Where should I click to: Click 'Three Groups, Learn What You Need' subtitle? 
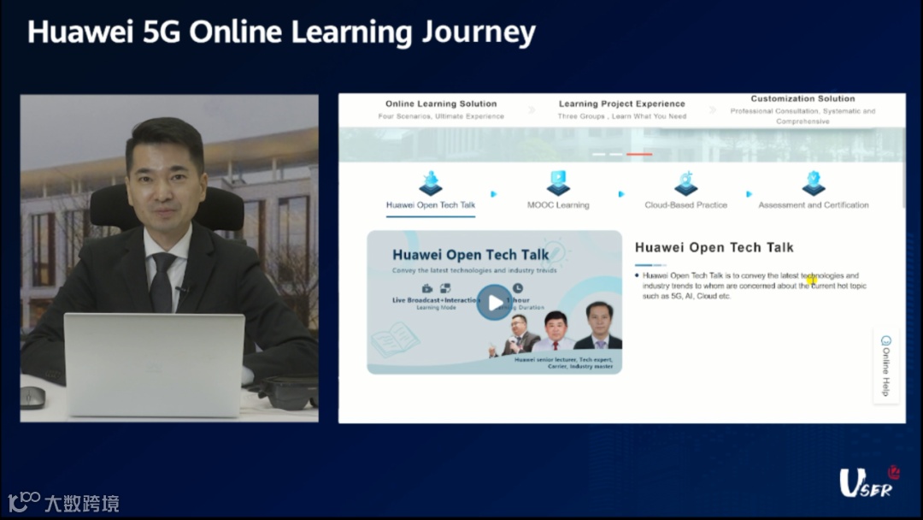click(621, 116)
